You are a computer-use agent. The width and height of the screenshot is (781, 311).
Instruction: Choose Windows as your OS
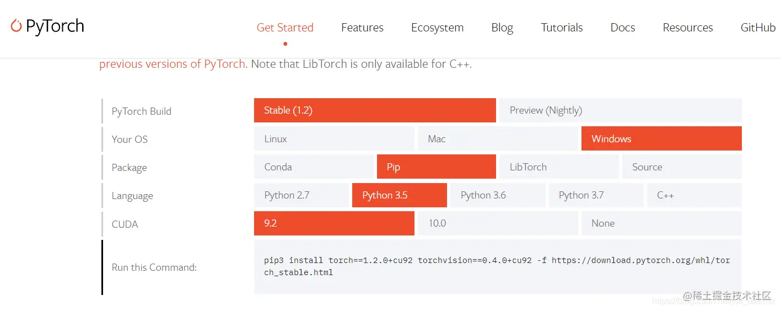[x=661, y=138]
